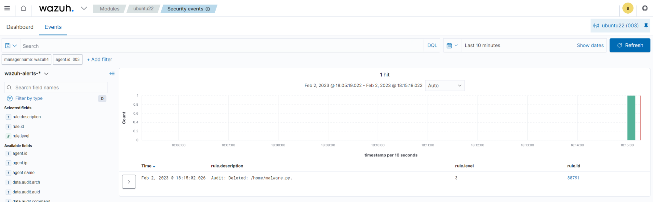Image resolution: width=653 pixels, height=202 pixels.
Task: Open the help icon in header
Action: click(645, 8)
